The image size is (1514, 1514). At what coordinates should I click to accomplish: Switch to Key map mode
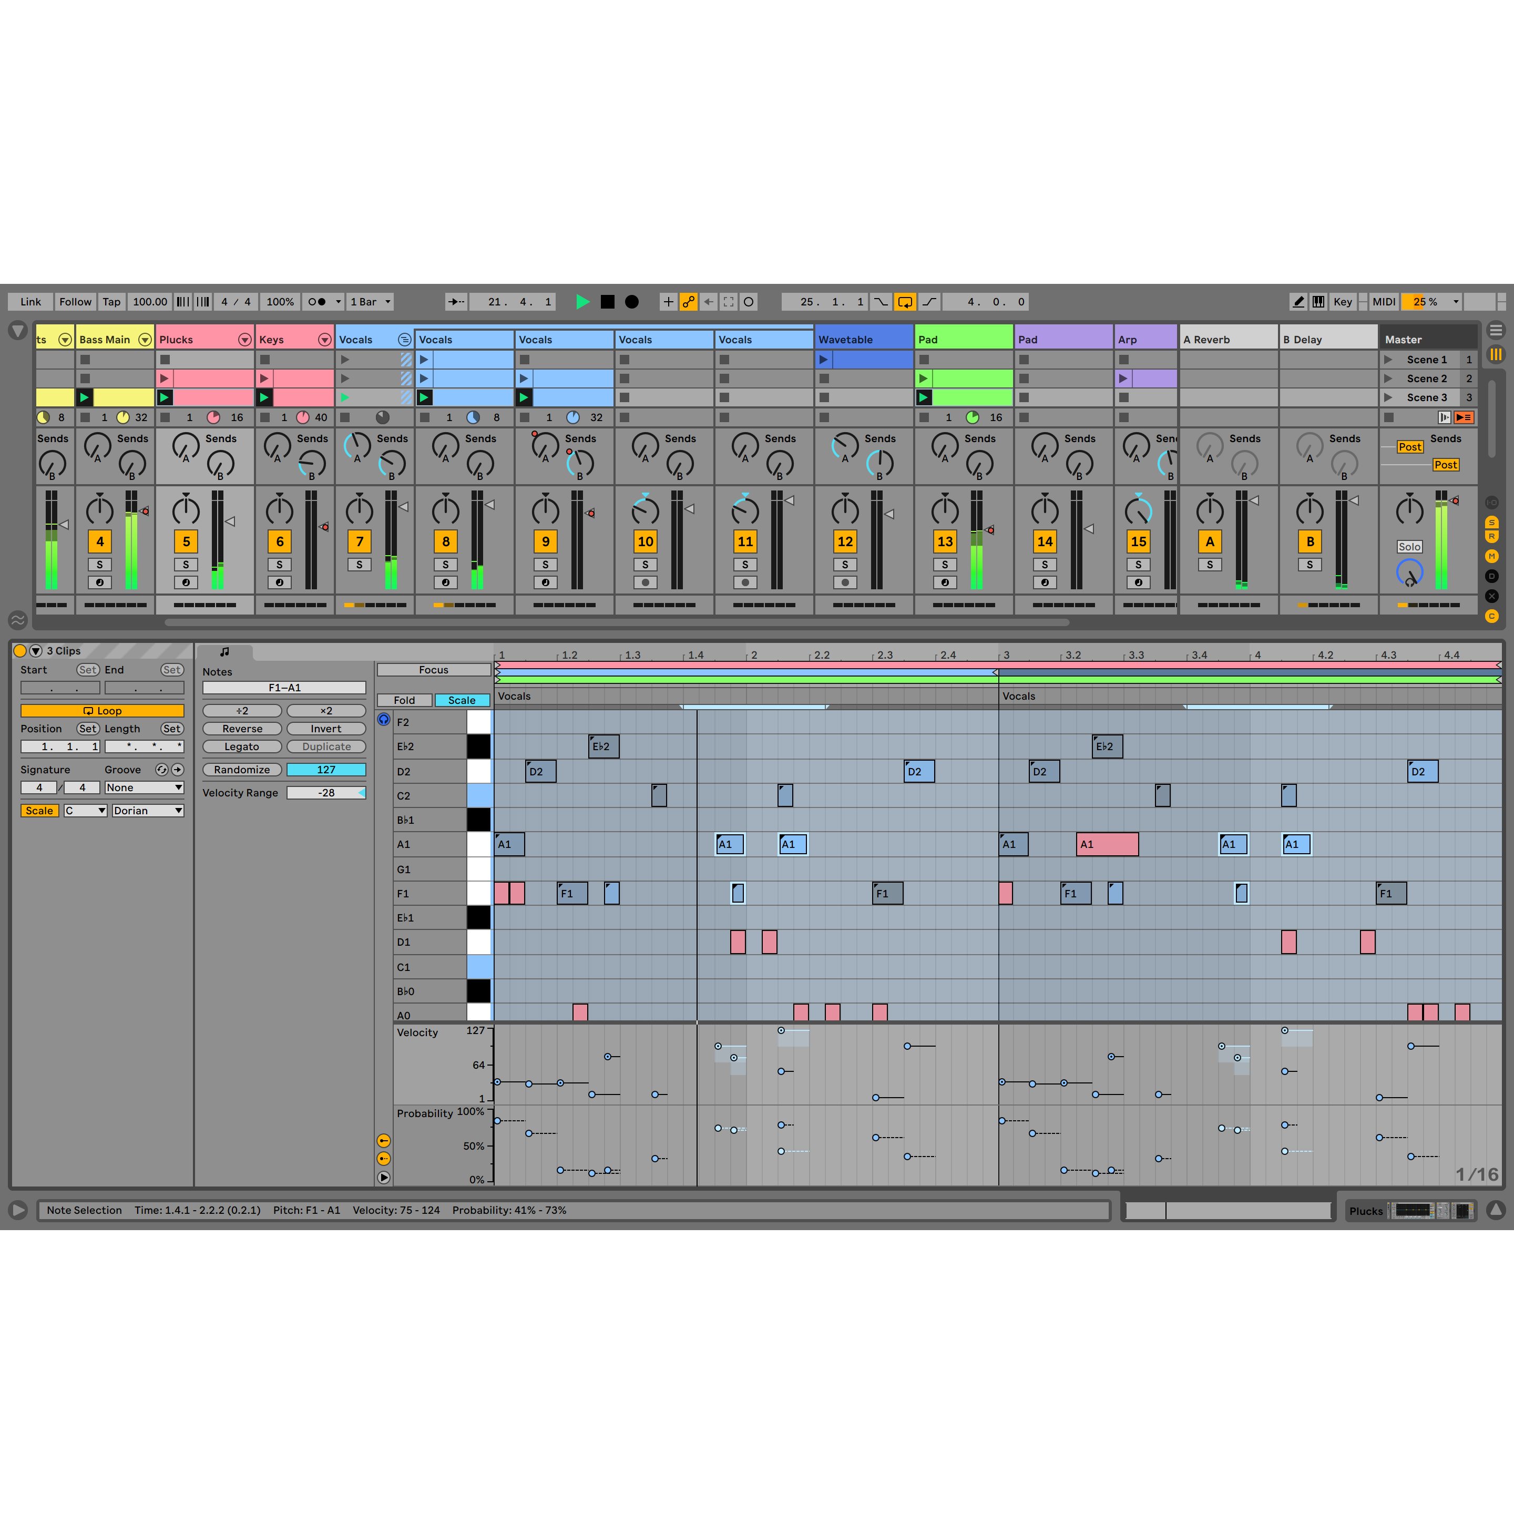pos(1343,302)
